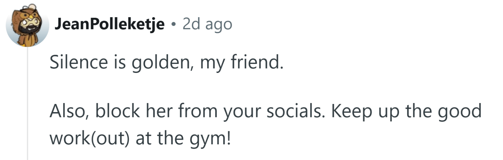Click the word 'work(out)' in the last line
This screenshot has height=160, width=503.
coord(90,138)
